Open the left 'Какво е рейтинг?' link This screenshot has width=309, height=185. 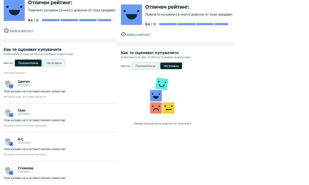tap(21, 31)
